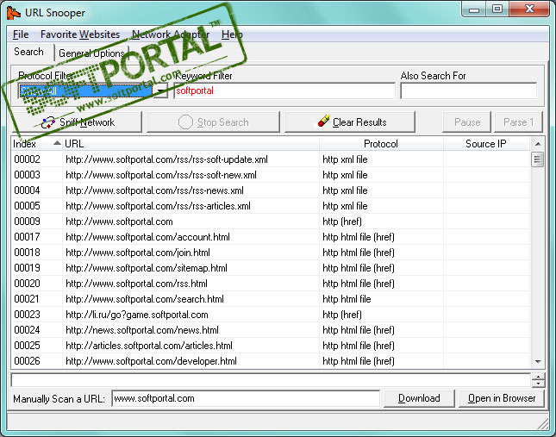This screenshot has height=437, width=556.
Task: Select the articles.softportal.com row
Action: pos(149,346)
